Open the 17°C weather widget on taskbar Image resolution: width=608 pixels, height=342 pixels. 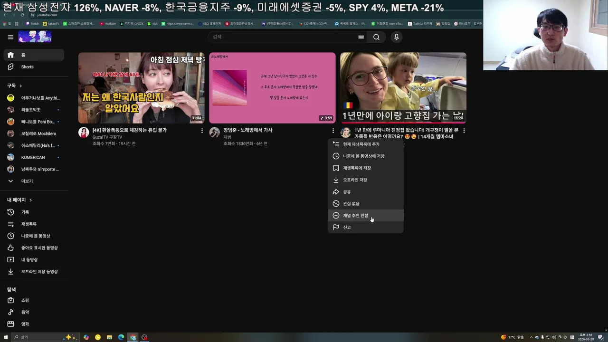point(512,337)
